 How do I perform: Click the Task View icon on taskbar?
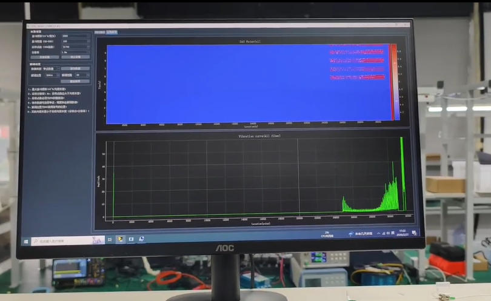pos(110,240)
